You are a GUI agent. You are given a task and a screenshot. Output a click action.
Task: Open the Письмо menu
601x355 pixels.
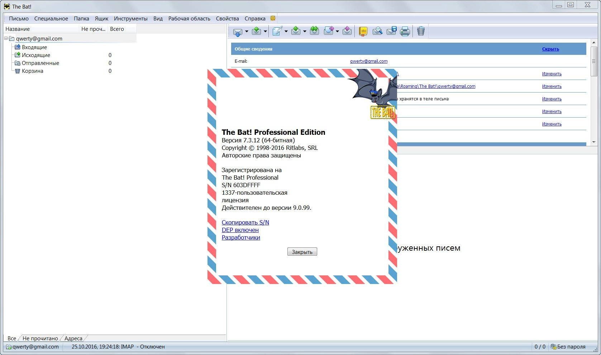[19, 18]
